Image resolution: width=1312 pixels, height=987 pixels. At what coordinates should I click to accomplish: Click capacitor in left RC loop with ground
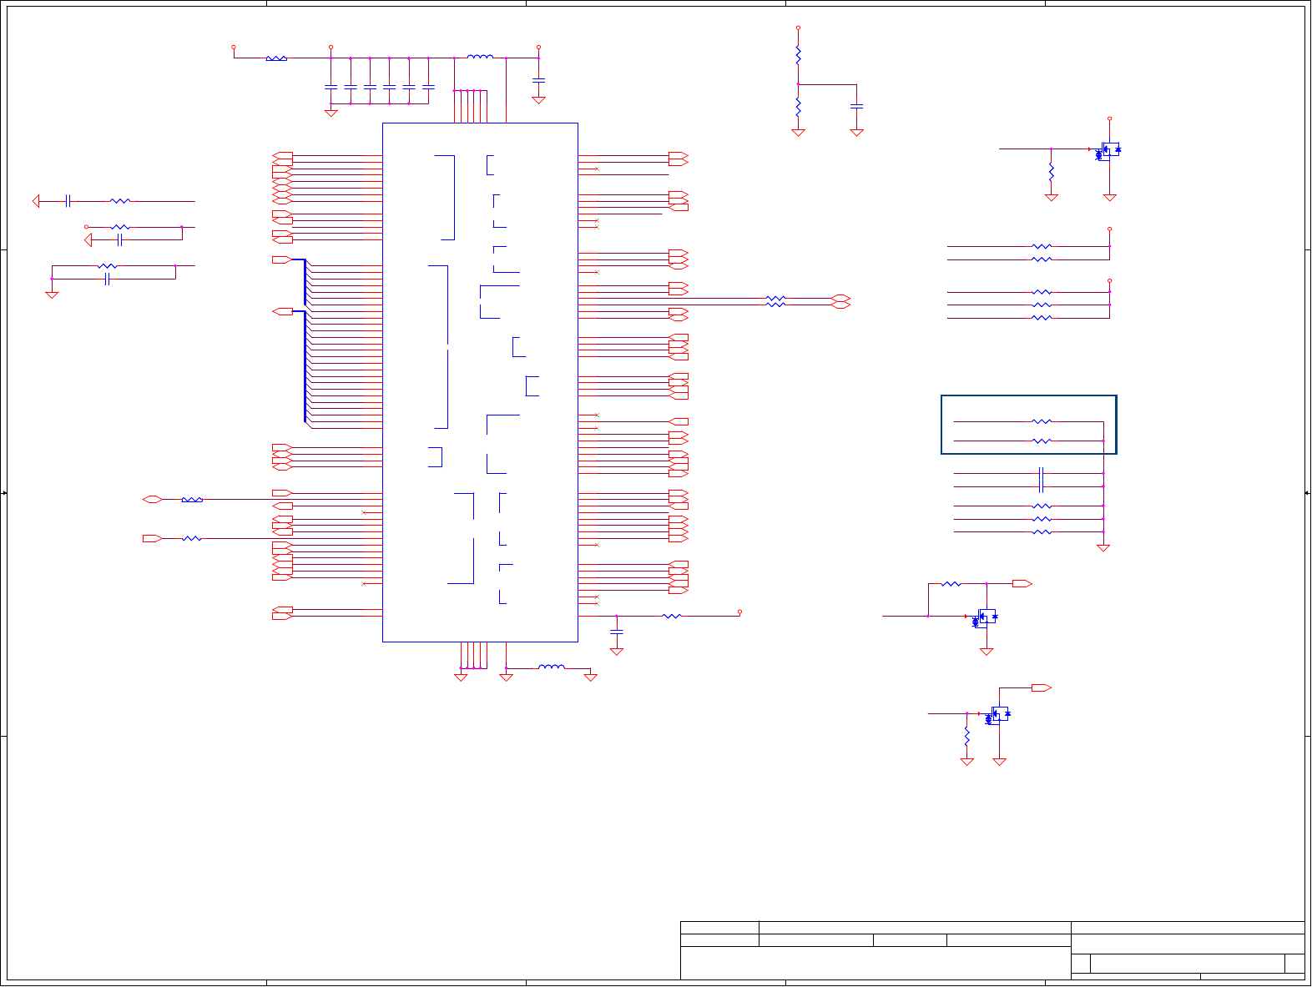tap(107, 279)
